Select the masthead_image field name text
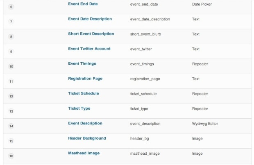 coord(145,154)
